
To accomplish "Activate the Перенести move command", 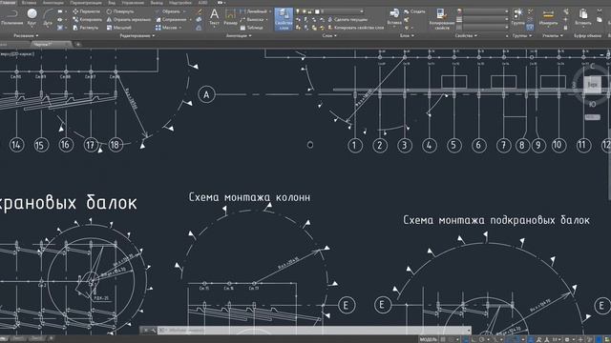I will click(86, 11).
